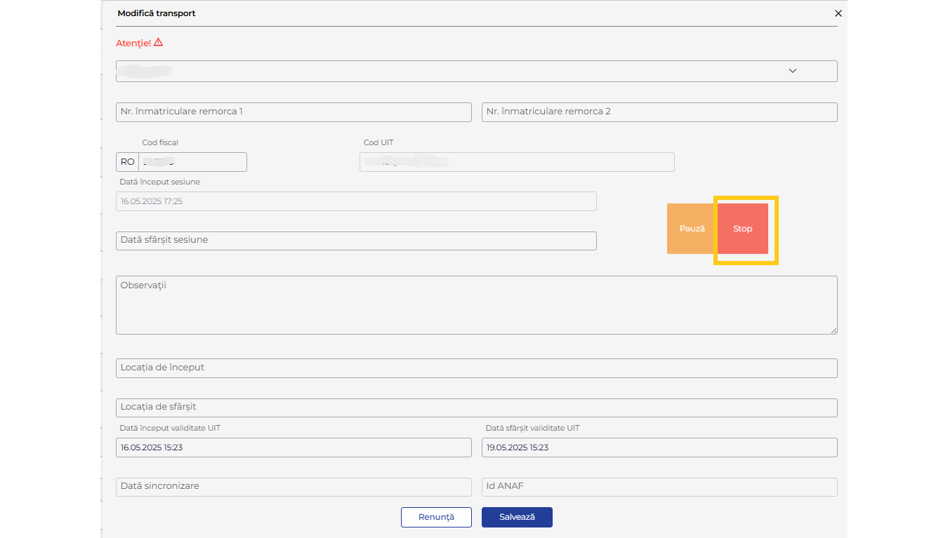
Task: Click the RO country prefix box
Action: coord(127,162)
